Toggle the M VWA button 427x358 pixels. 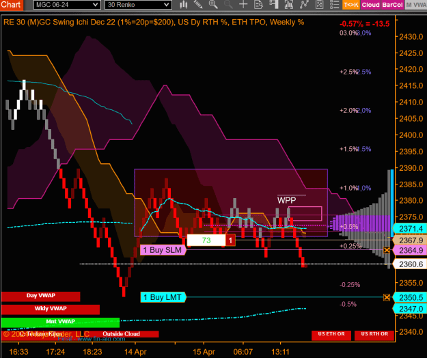[416, 5]
